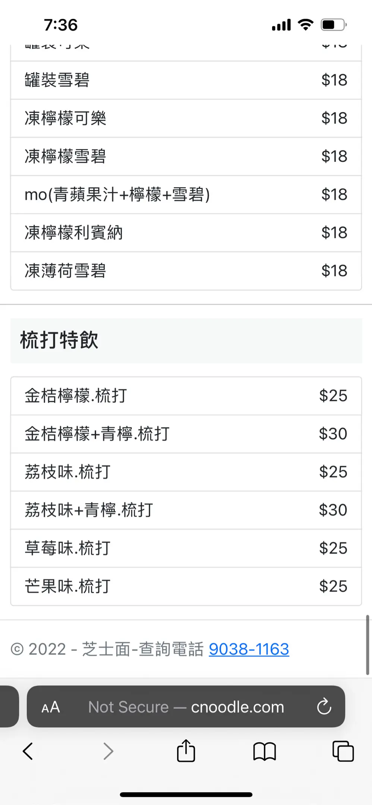Open the Bookmarks book icon

pos(264,751)
